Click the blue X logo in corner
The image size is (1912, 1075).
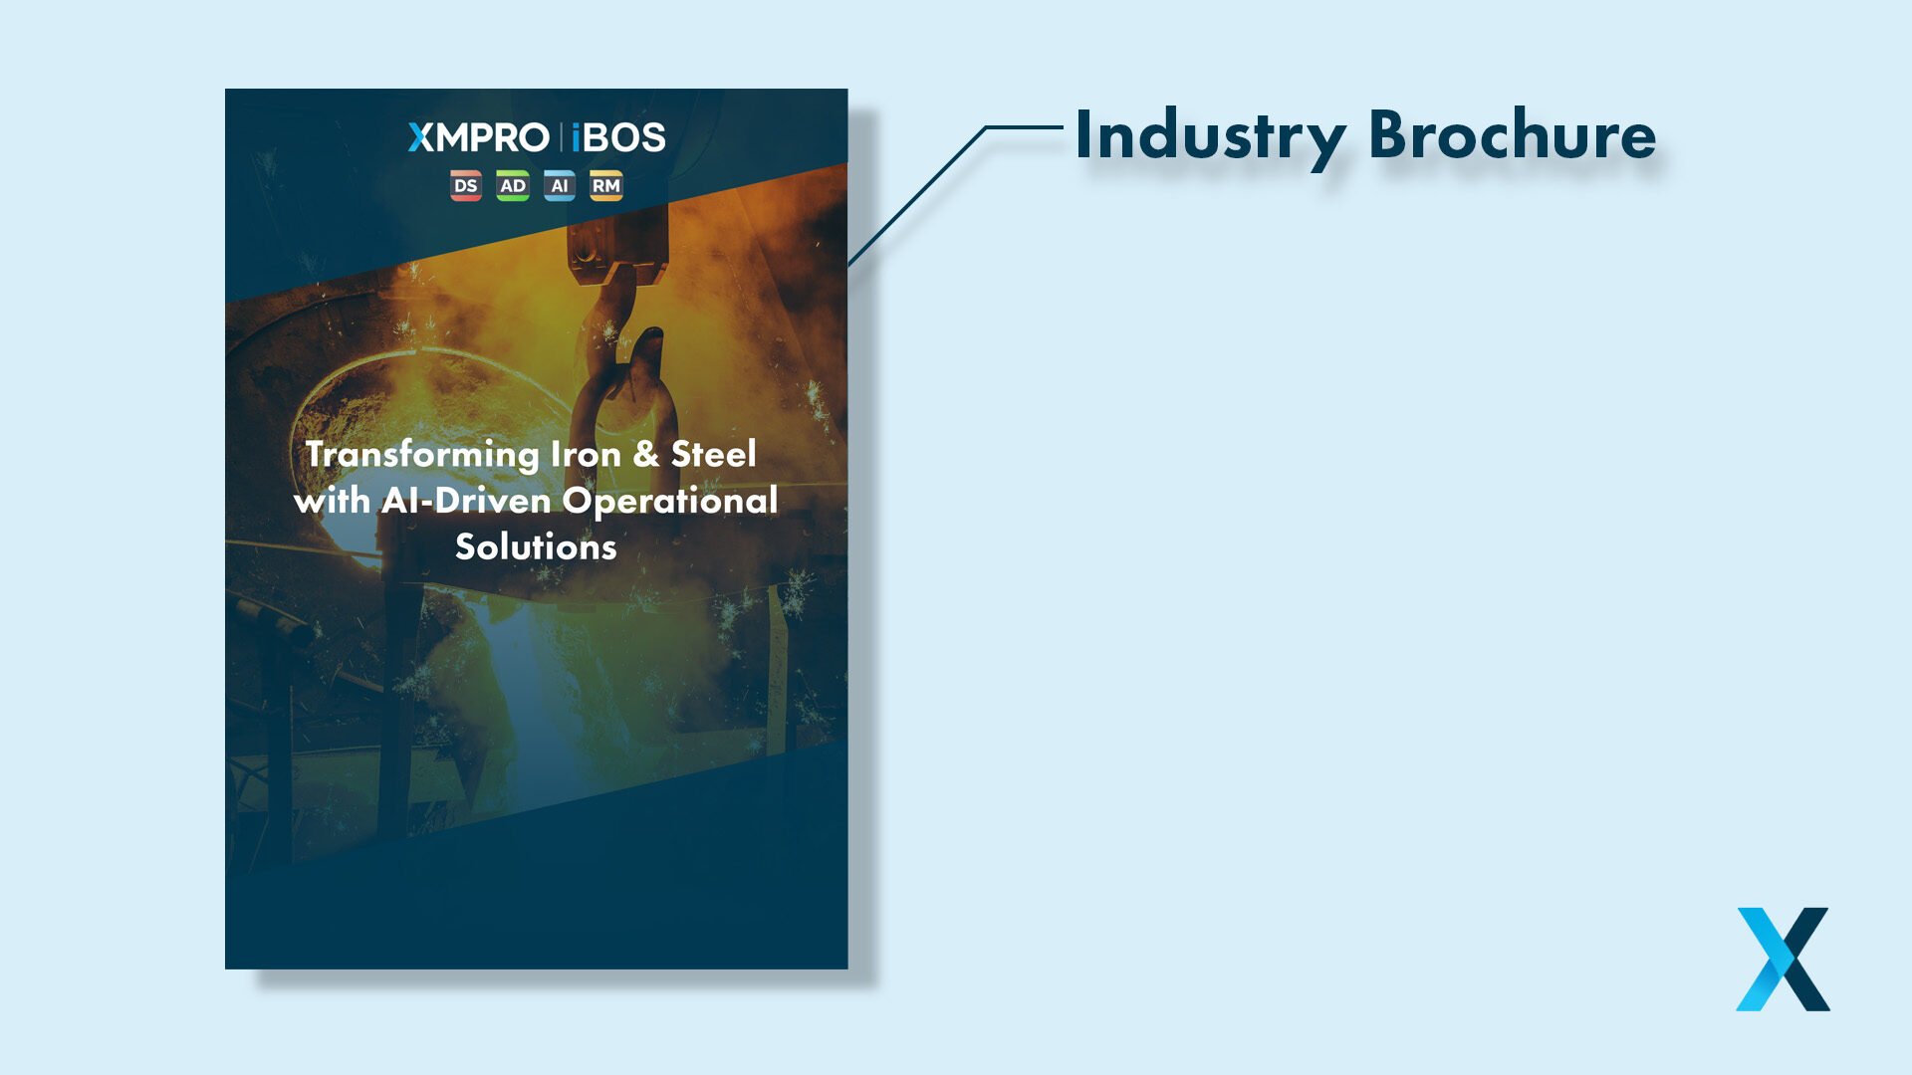click(x=1783, y=960)
